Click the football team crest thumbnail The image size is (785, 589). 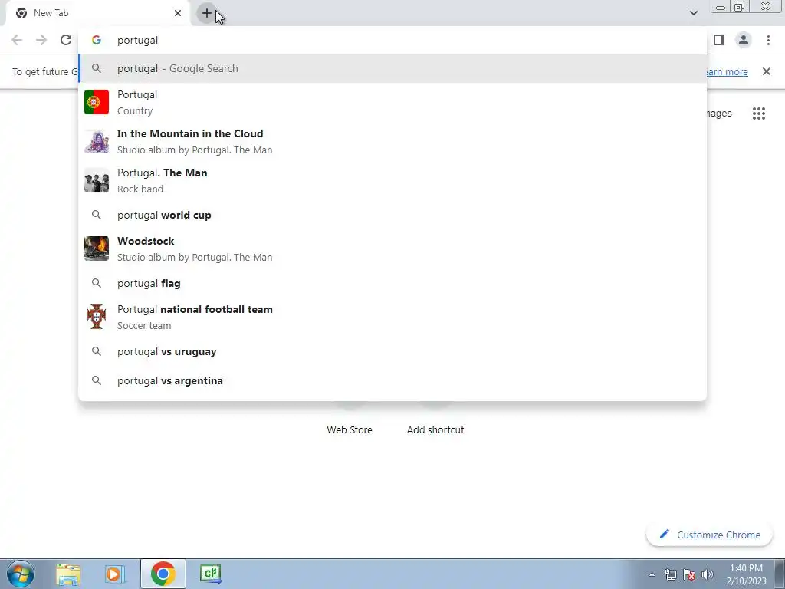(x=97, y=317)
